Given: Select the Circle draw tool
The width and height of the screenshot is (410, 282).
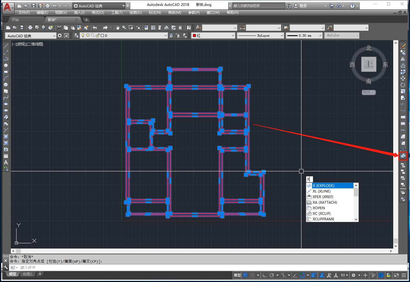Looking at the screenshot, I should [6, 85].
